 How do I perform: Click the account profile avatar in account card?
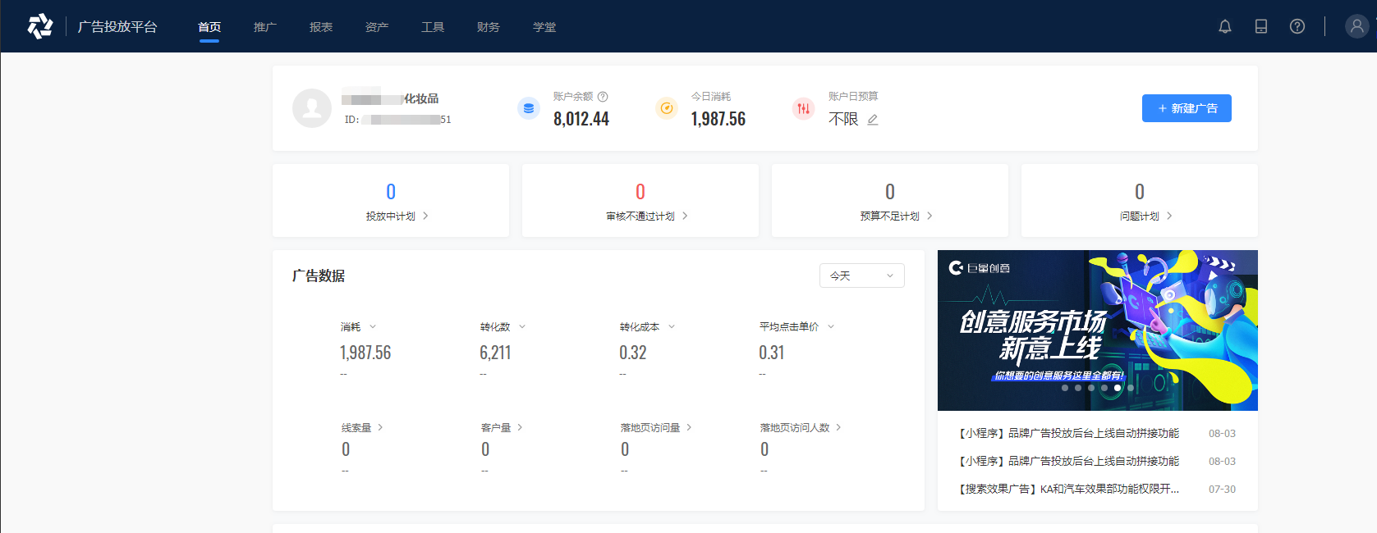pos(312,108)
